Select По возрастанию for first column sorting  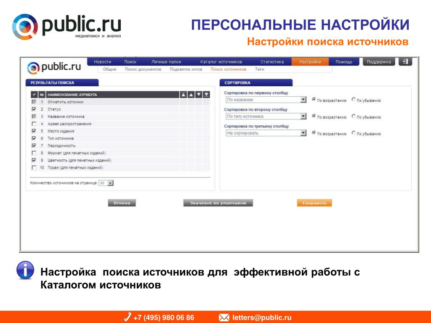[314, 100]
